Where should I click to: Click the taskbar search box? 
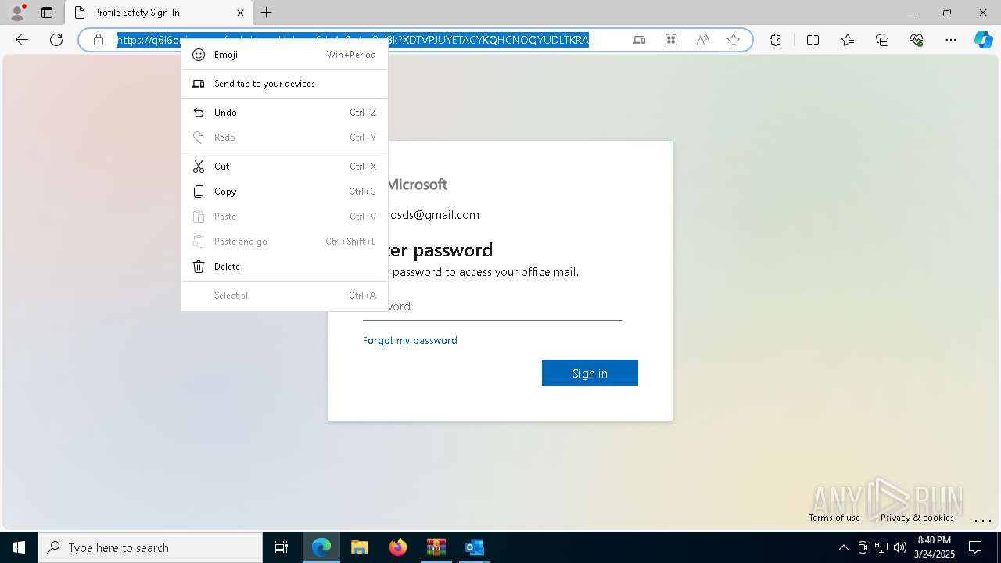click(x=150, y=547)
